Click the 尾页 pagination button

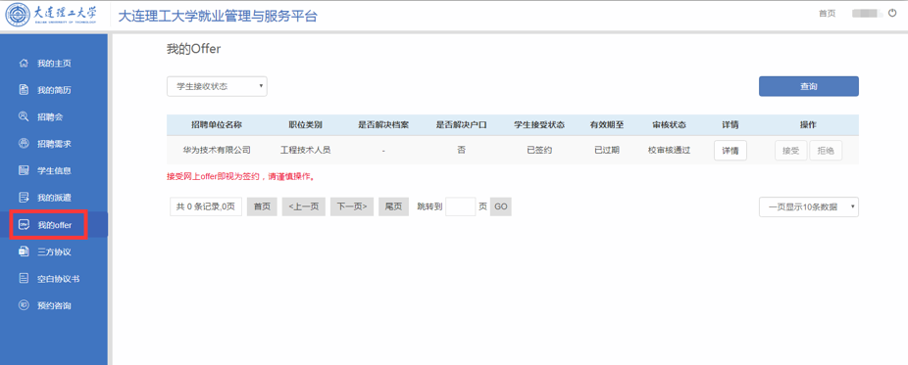394,206
